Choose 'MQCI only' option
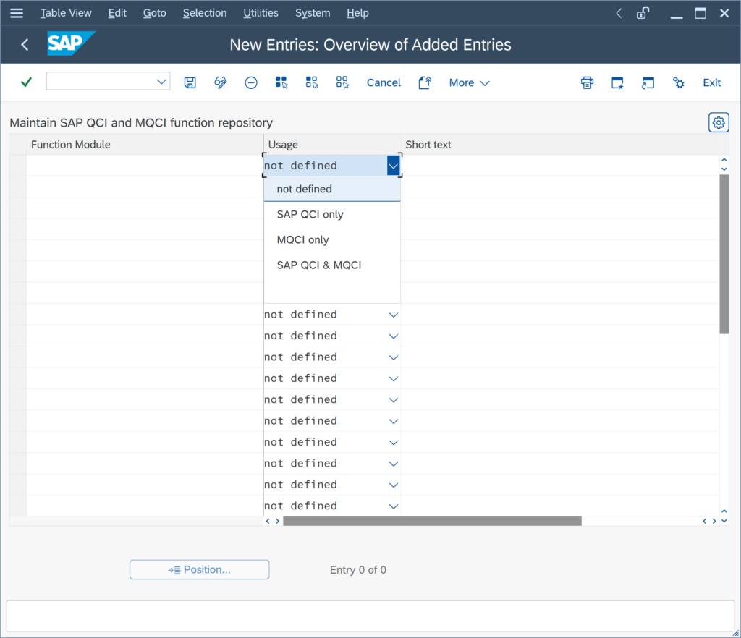This screenshot has height=638, width=741. click(x=332, y=240)
